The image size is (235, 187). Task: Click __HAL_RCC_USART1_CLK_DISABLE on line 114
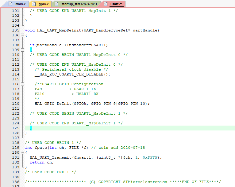[x=69, y=74]
